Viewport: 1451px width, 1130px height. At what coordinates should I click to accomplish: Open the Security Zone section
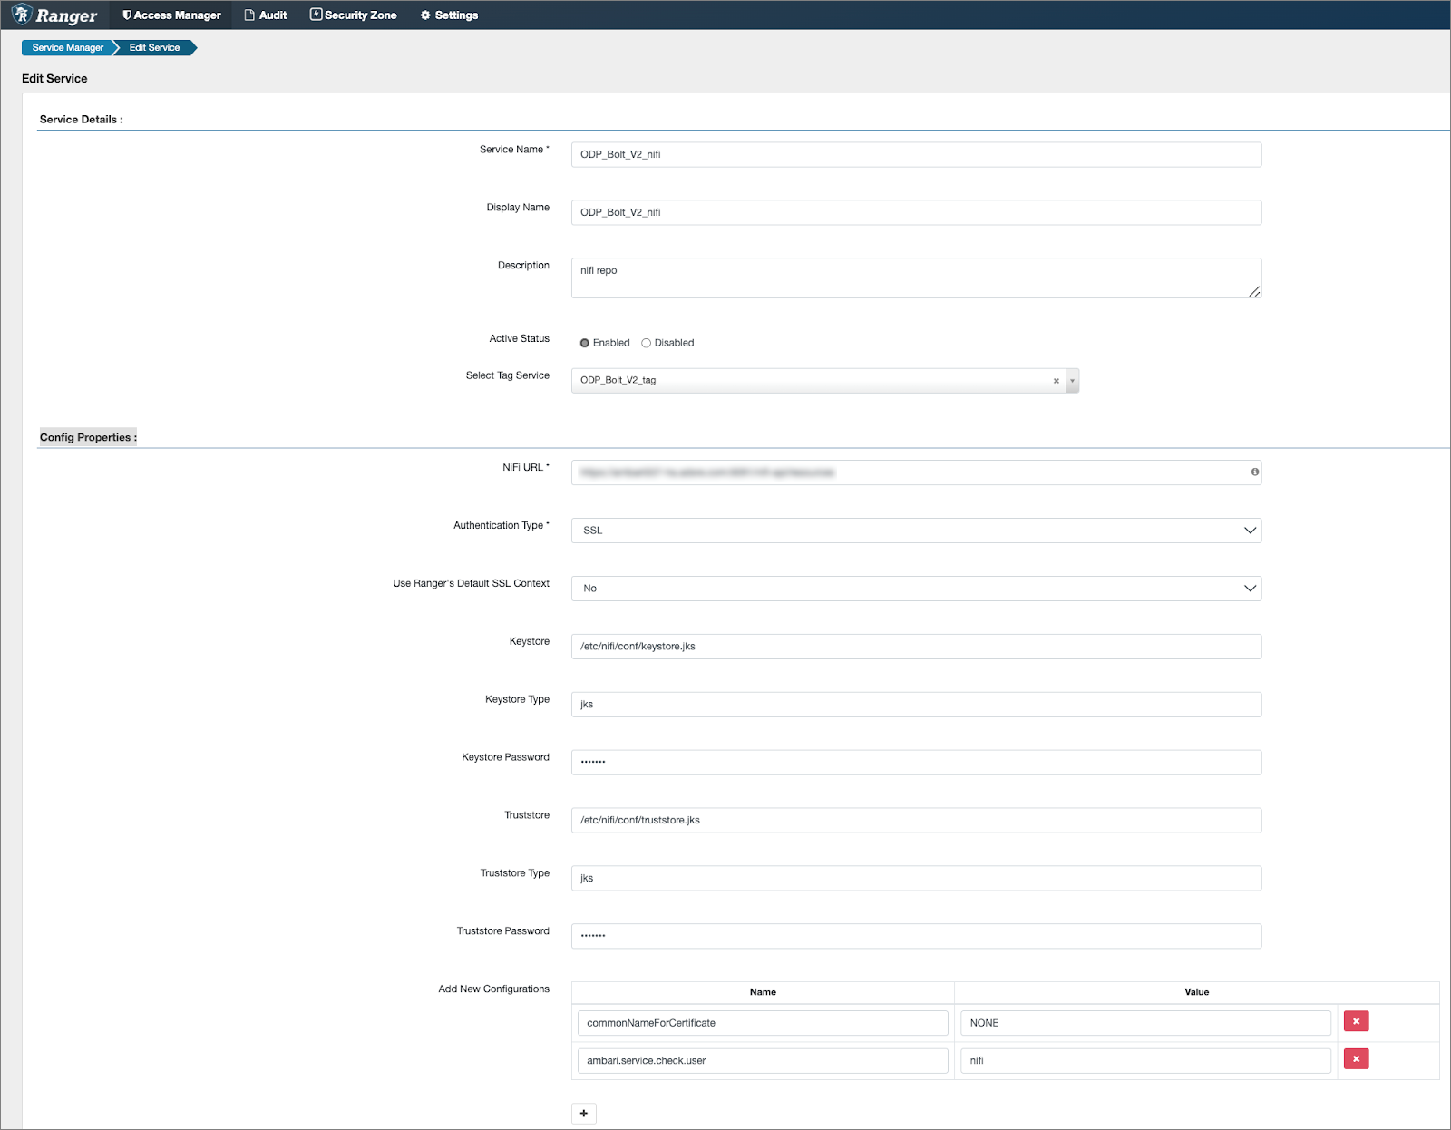[354, 15]
